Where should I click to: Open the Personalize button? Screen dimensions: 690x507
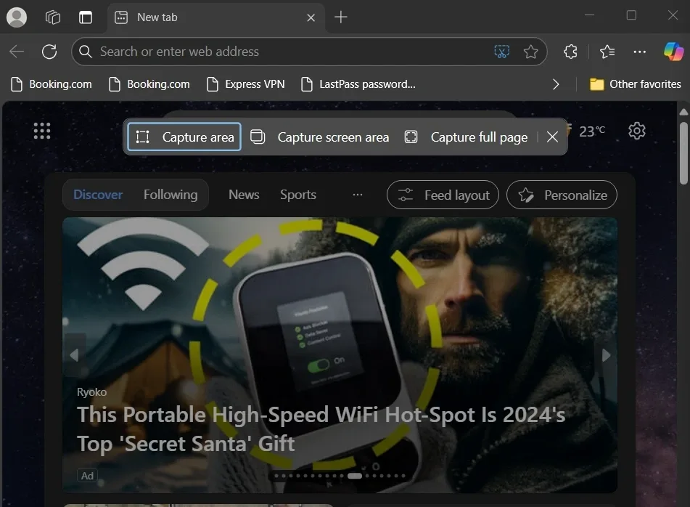[x=562, y=195]
